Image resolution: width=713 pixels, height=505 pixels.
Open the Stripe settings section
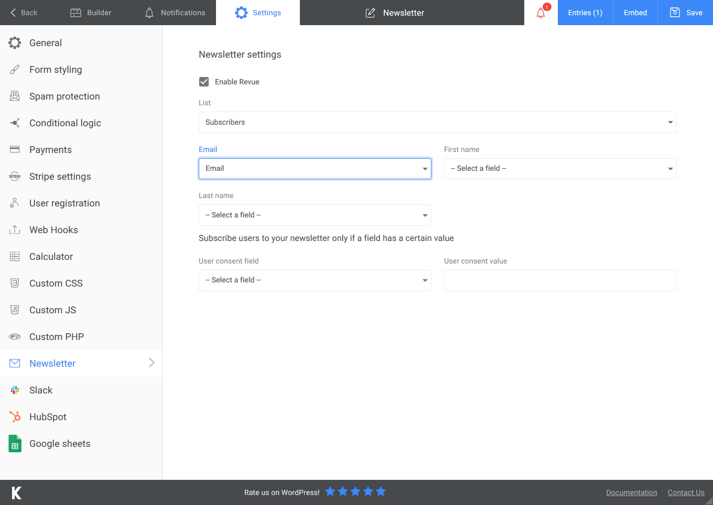click(x=81, y=177)
